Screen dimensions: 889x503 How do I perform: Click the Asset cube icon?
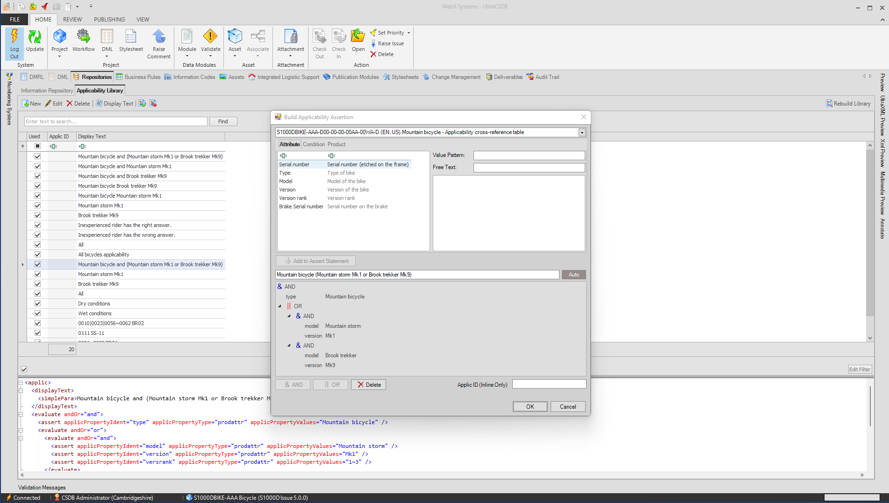tap(235, 36)
